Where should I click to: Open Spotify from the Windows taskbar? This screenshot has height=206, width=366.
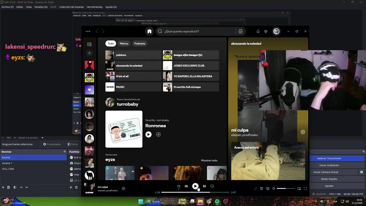click(217, 201)
